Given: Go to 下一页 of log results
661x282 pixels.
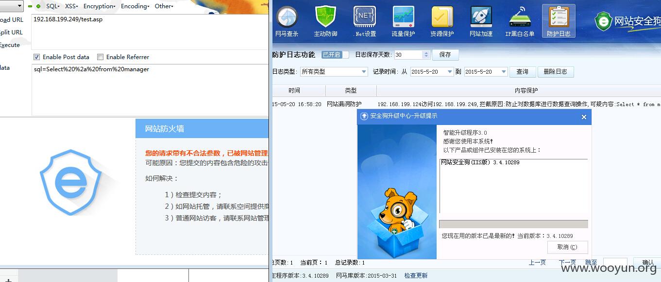Looking at the screenshot, I should pos(567,262).
